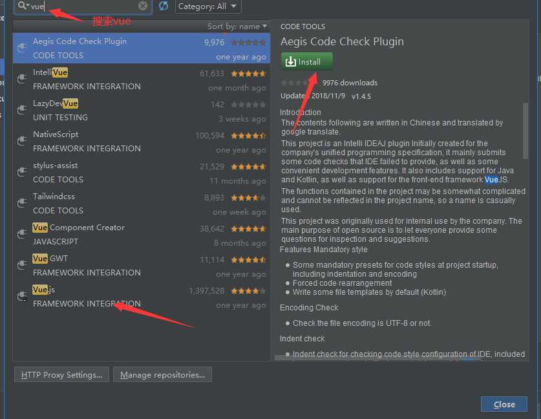Click star rating of stylus-assist
Screen dimensions: 541x419
[248, 167]
